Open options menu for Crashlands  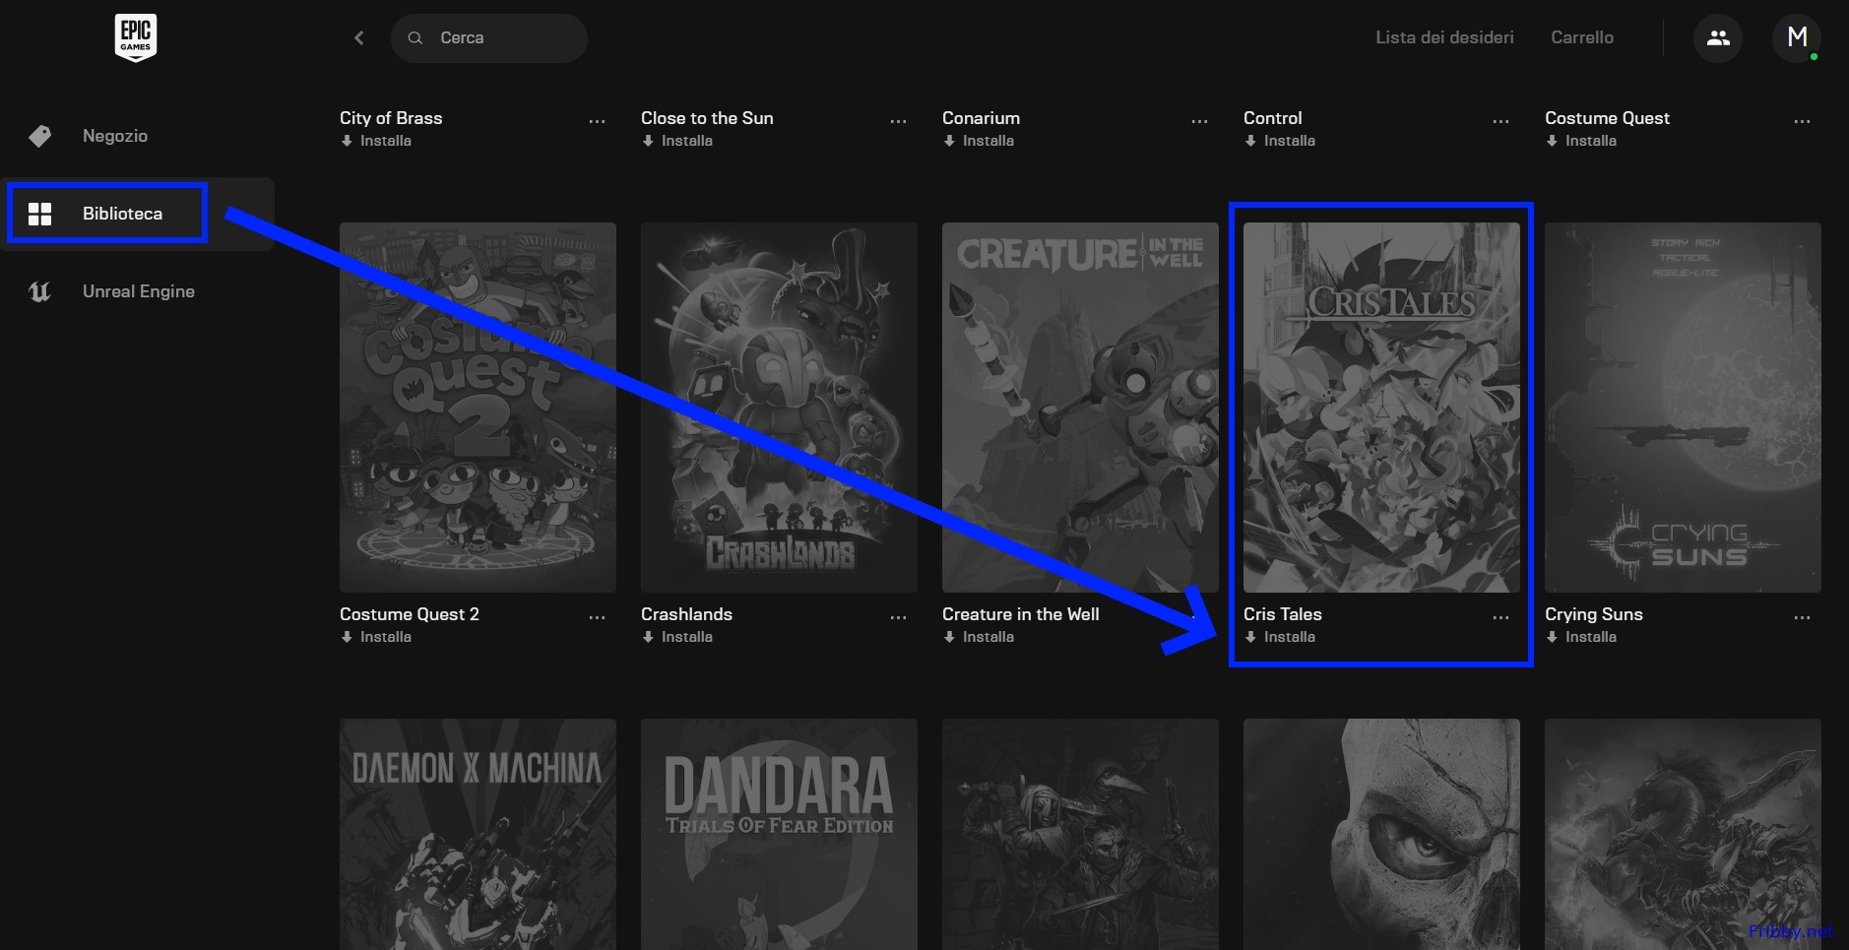(898, 617)
